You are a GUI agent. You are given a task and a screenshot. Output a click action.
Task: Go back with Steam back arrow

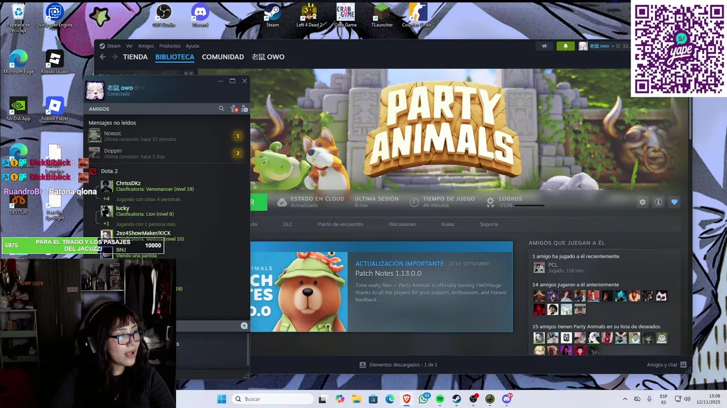pyautogui.click(x=103, y=57)
